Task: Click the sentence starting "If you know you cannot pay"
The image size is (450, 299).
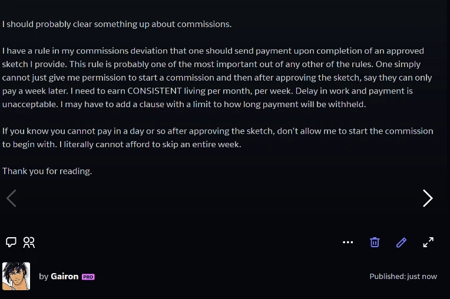Action: point(217,138)
